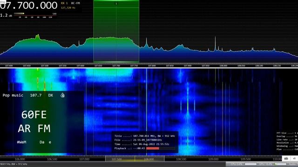The image size is (298, 167).
Task: Click the 107.800 tick on the spectrum scale
Action: 152,66
